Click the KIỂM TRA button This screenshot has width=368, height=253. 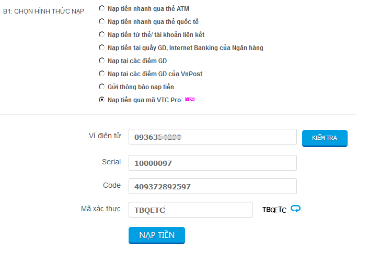(x=325, y=138)
